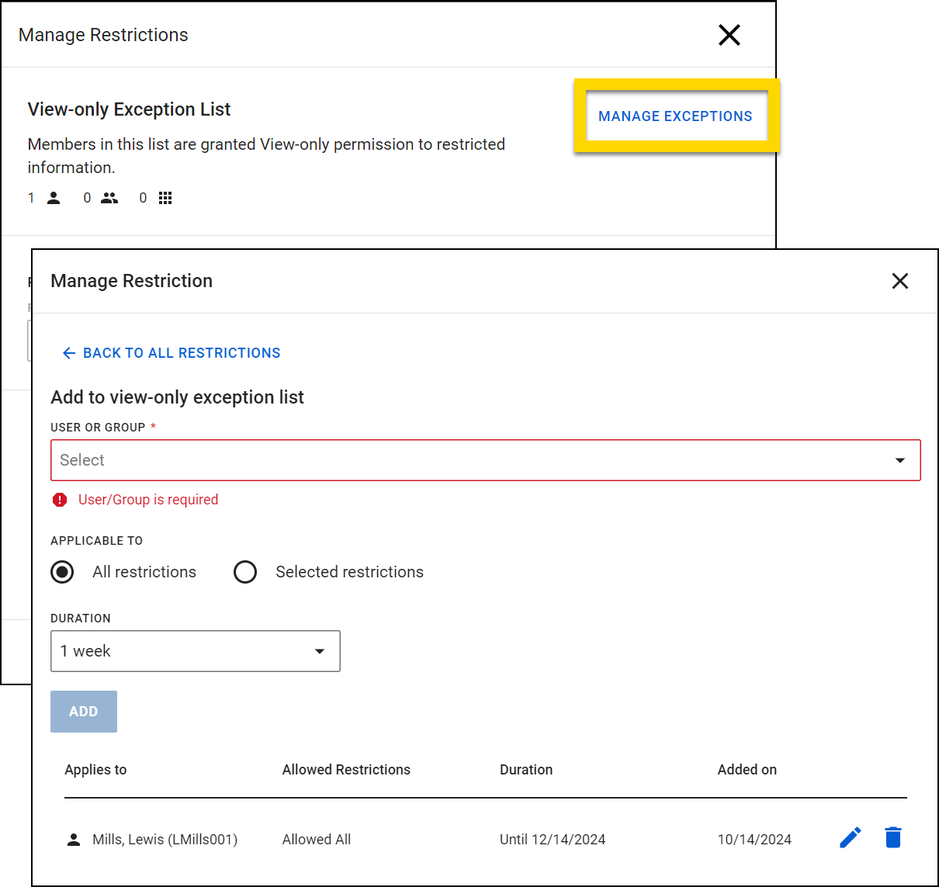Image resolution: width=939 pixels, height=887 pixels.
Task: Click the grid count icon next to zero
Action: [x=165, y=198]
